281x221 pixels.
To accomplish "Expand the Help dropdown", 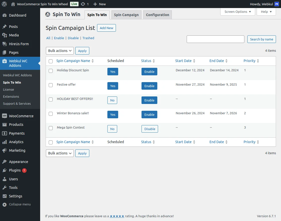I will click(266, 12).
